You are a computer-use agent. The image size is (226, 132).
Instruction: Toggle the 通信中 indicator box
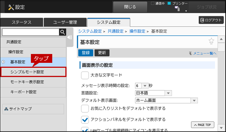[x=152, y=4]
